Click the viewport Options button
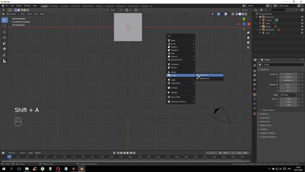 click(246, 10)
